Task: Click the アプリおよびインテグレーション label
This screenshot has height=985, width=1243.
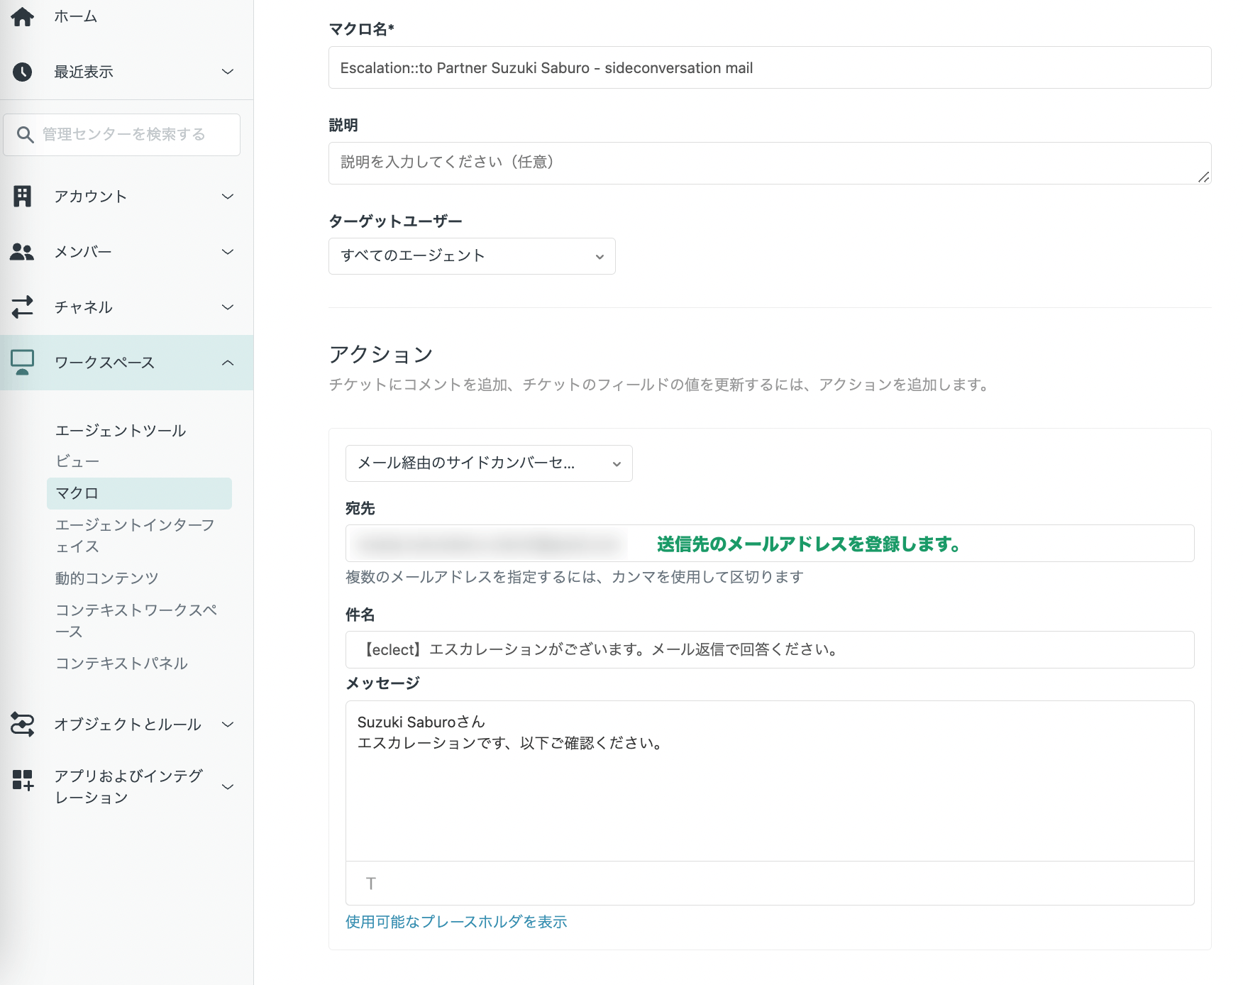Action: tap(129, 786)
